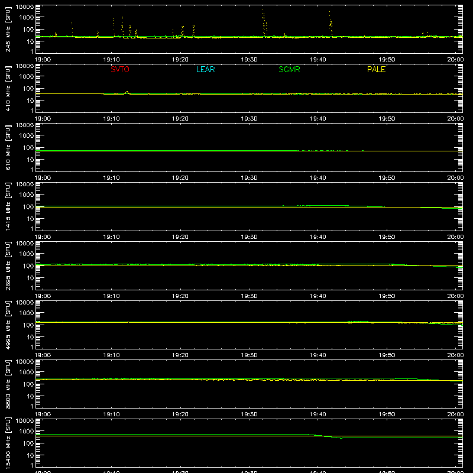This screenshot has height=473, width=473.
Task: Click 20:00 tick label below 245 MHz plot
Action: point(455,60)
